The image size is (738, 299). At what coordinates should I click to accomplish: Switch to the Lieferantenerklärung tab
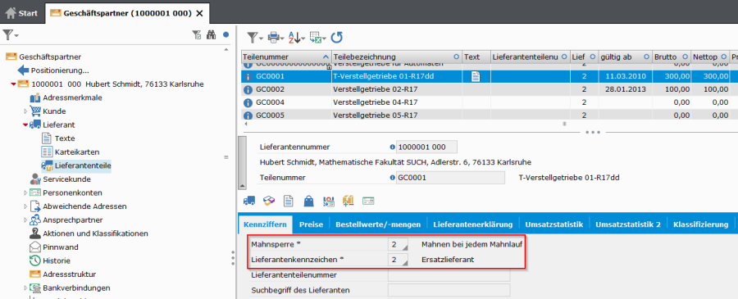[473, 224]
